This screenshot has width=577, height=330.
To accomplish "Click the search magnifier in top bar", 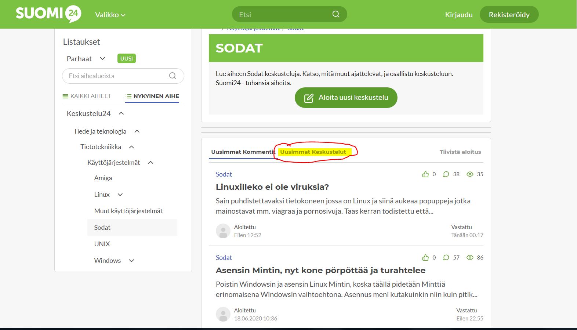I will pos(336,14).
